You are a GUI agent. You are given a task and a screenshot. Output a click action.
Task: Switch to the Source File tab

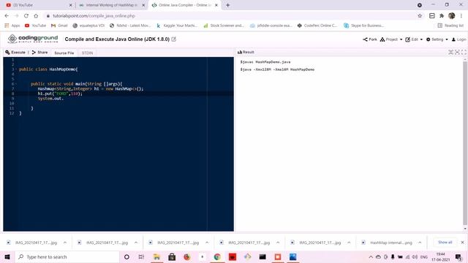64,53
